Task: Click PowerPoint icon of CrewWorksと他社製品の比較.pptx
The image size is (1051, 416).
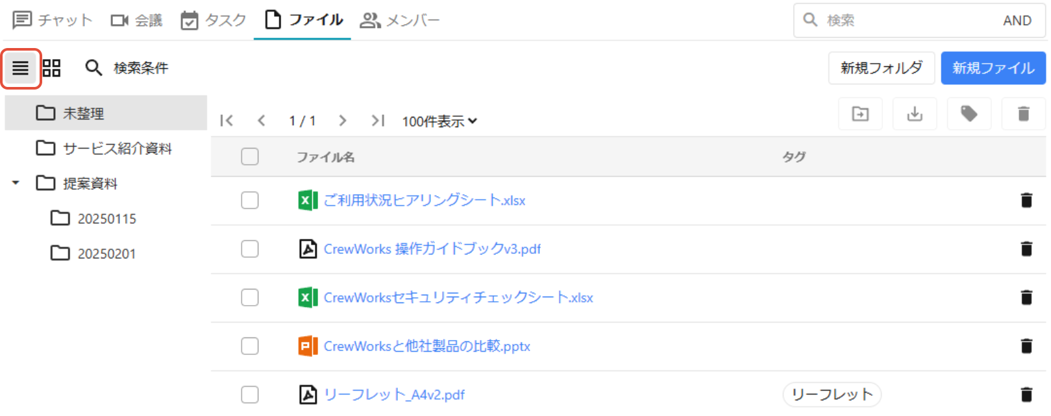Action: [x=308, y=347]
